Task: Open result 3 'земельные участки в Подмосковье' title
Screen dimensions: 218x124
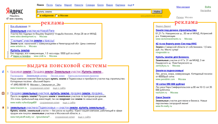Action: pyautogui.click(x=59, y=108)
